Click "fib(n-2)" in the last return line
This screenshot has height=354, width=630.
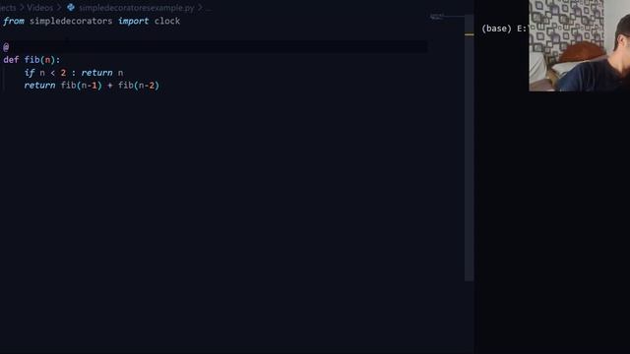139,86
